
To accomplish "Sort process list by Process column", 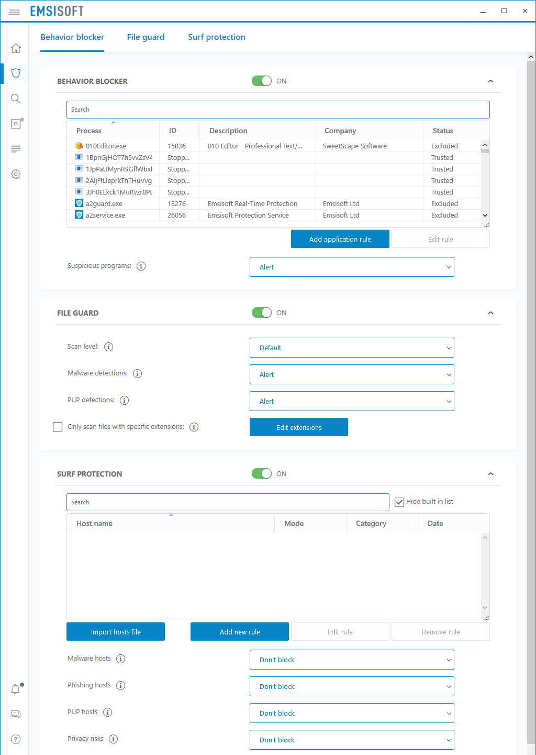I will [x=113, y=131].
